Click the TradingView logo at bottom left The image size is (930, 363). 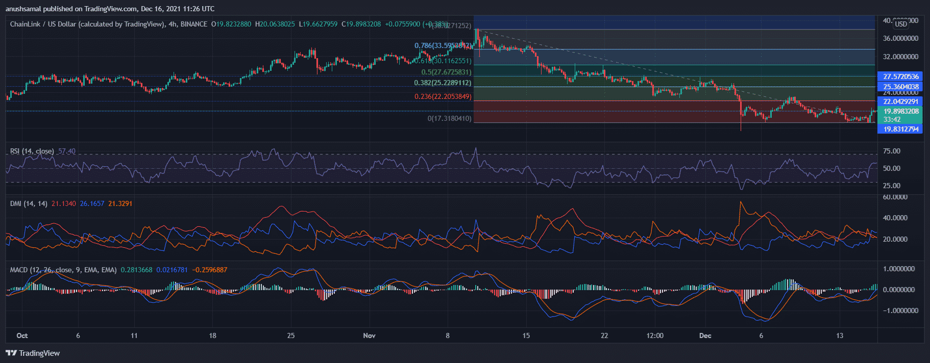(33, 353)
